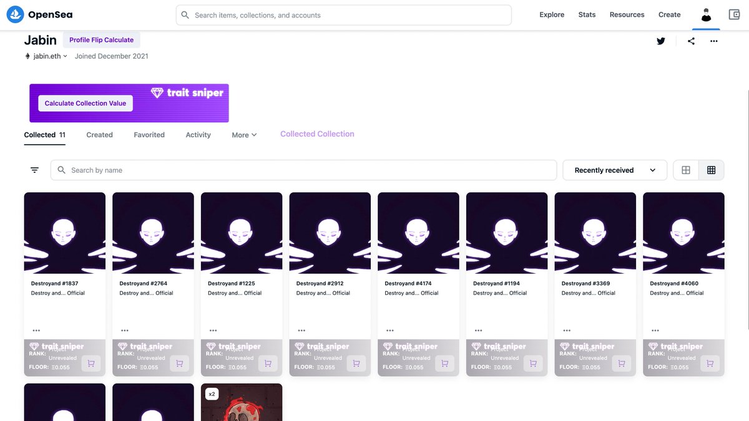Image resolution: width=749 pixels, height=421 pixels.
Task: Open the profile more options ellipsis
Action: 714,41
